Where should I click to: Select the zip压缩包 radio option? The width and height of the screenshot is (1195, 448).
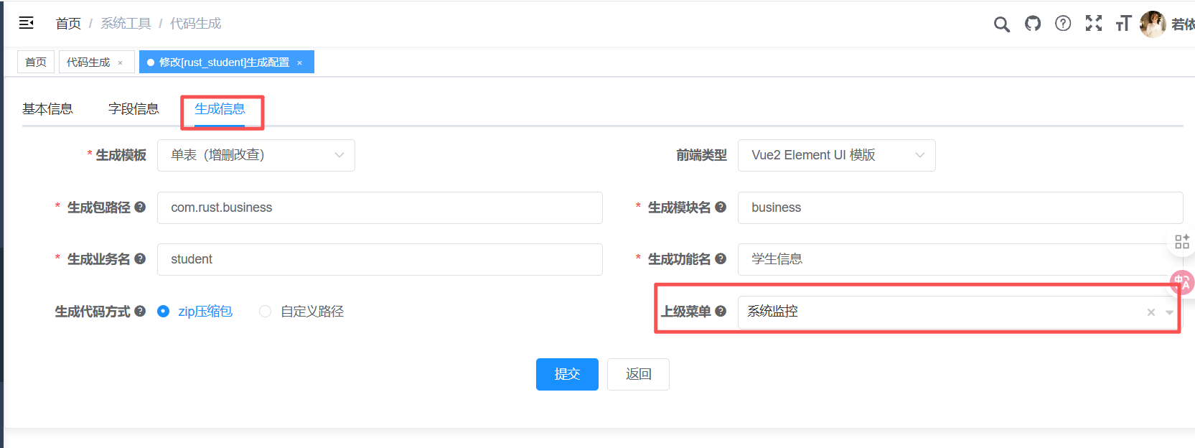click(x=164, y=312)
